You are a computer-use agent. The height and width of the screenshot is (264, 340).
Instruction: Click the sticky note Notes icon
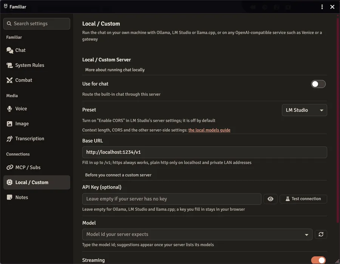(x=9, y=197)
